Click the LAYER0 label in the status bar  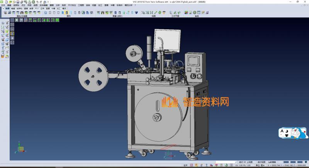click(x=272, y=162)
